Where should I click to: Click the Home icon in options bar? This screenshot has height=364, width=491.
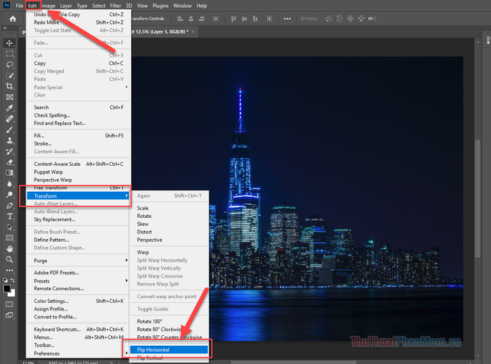pos(13,18)
